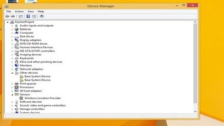Viewport: 224px width, 126px height.
Task: Select Windows Location Provider label
Action: (x=43, y=98)
